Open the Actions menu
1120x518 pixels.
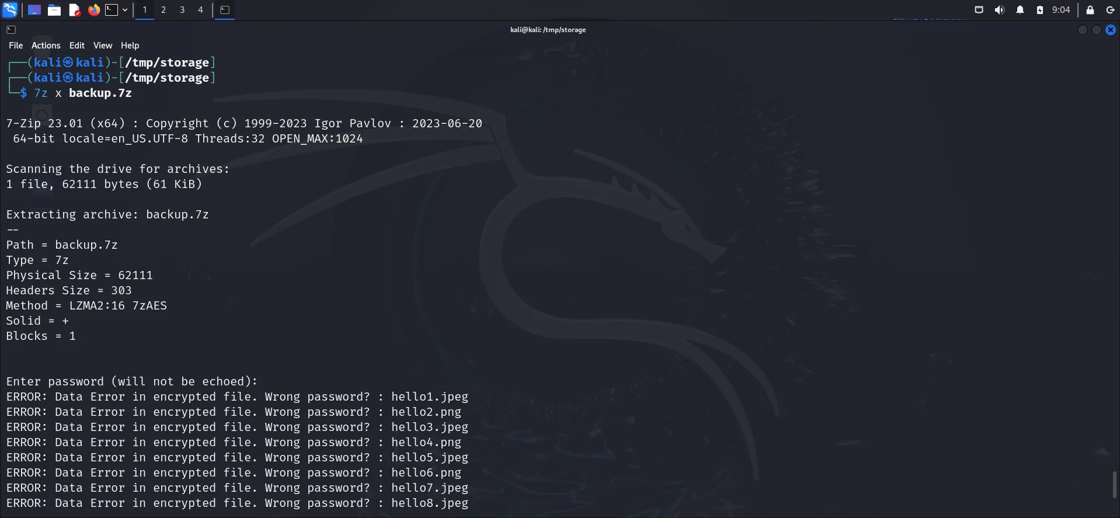[x=46, y=46]
